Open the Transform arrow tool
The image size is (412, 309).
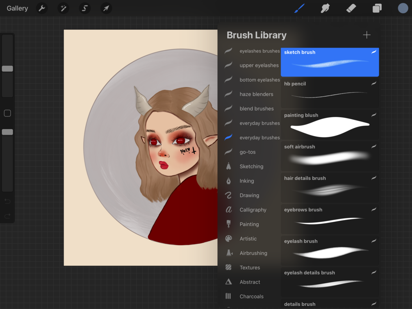coord(106,8)
